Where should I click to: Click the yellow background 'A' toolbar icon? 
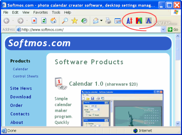click(139, 21)
